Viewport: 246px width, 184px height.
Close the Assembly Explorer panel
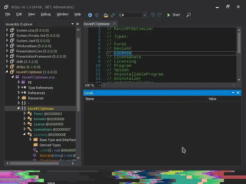pyautogui.click(x=77, y=24)
